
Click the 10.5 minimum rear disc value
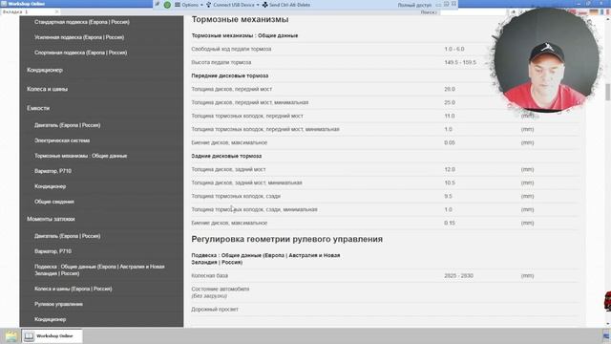tap(450, 183)
